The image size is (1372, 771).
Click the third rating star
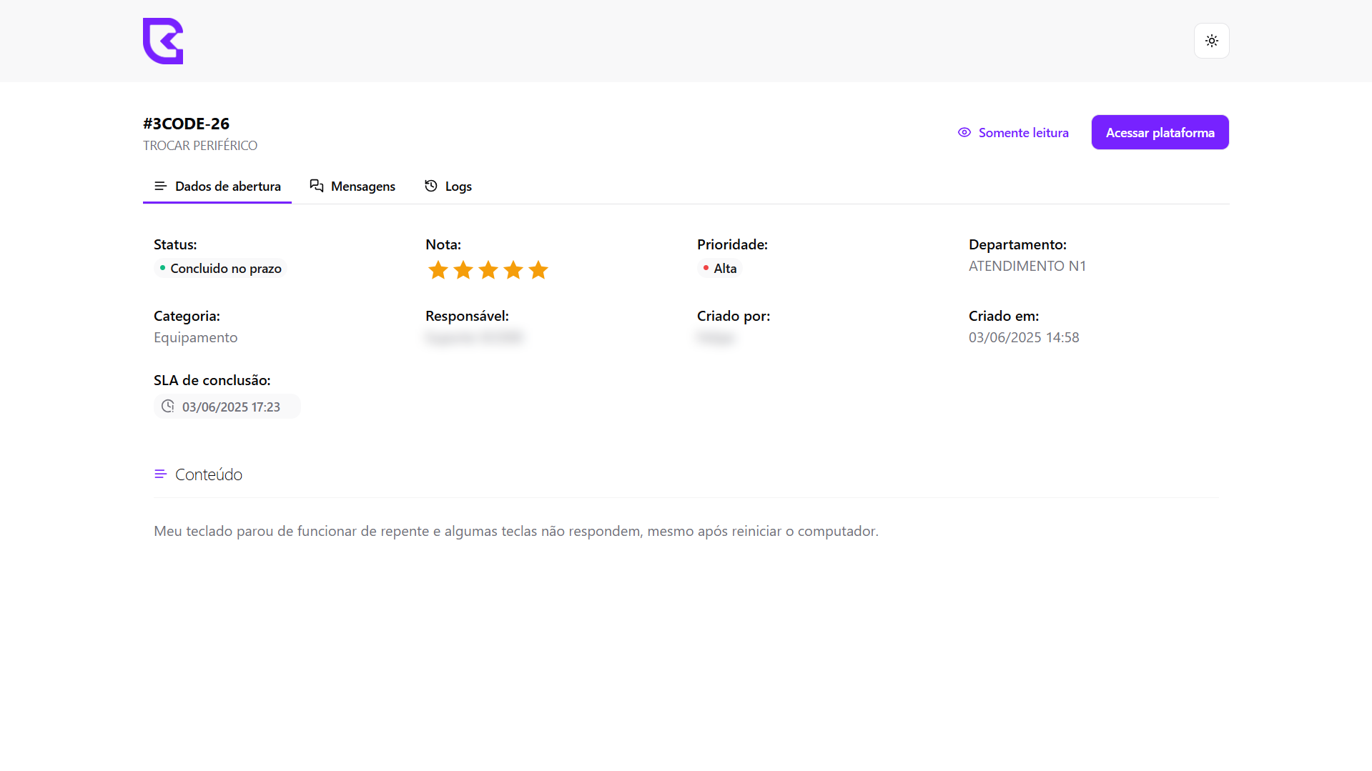point(488,270)
